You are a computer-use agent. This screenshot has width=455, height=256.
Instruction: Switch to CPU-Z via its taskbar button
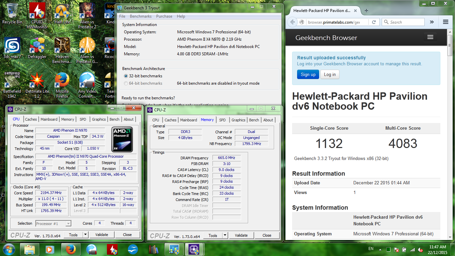pyautogui.click(x=194, y=249)
